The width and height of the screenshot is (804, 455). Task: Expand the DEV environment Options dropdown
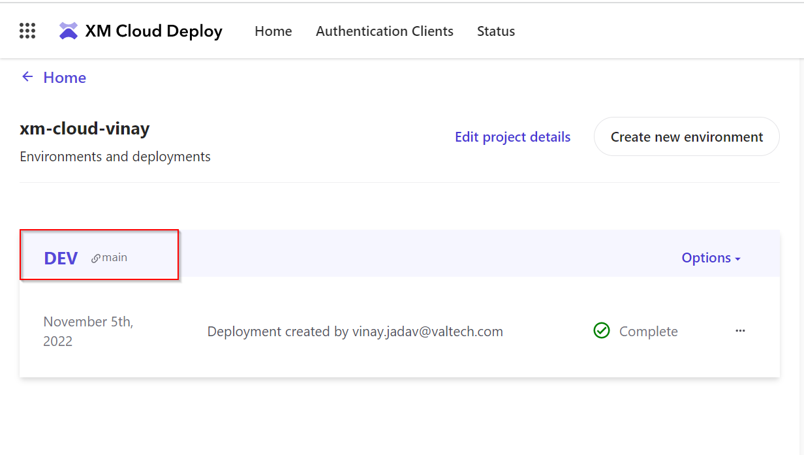[x=711, y=258]
